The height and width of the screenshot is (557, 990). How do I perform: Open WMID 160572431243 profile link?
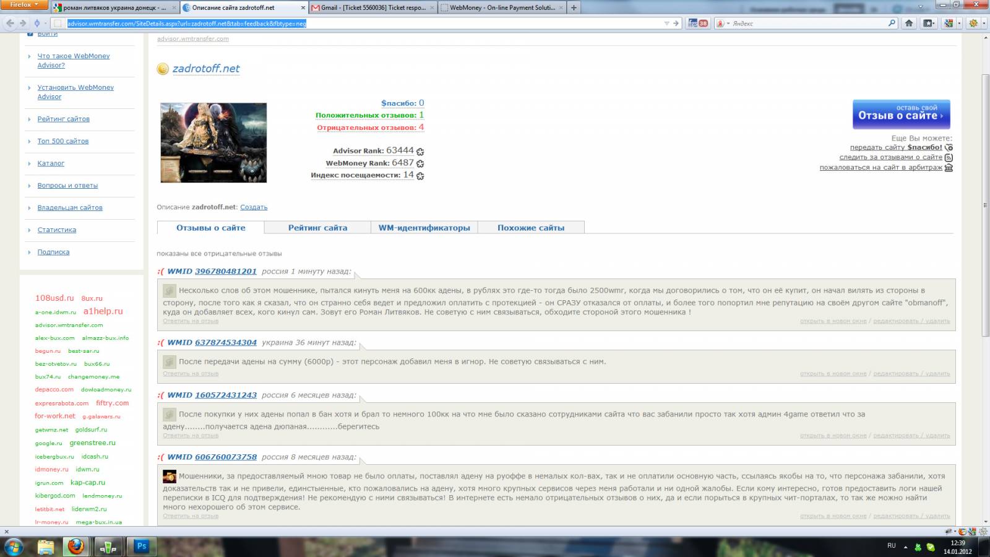[226, 395]
